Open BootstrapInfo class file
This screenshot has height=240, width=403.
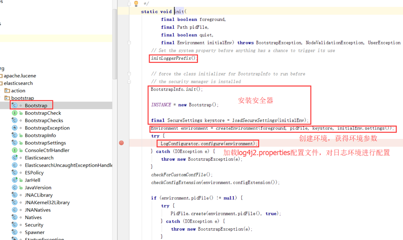click(41, 136)
